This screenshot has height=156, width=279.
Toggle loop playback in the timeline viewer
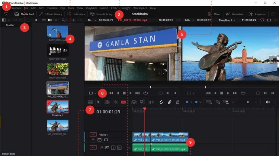click(x=243, y=93)
